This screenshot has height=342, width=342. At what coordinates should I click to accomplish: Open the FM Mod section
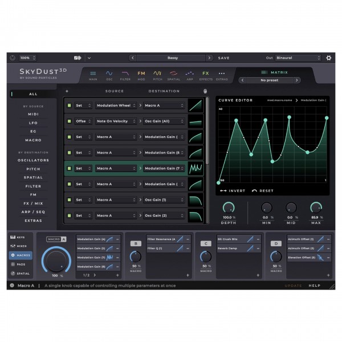(141, 75)
